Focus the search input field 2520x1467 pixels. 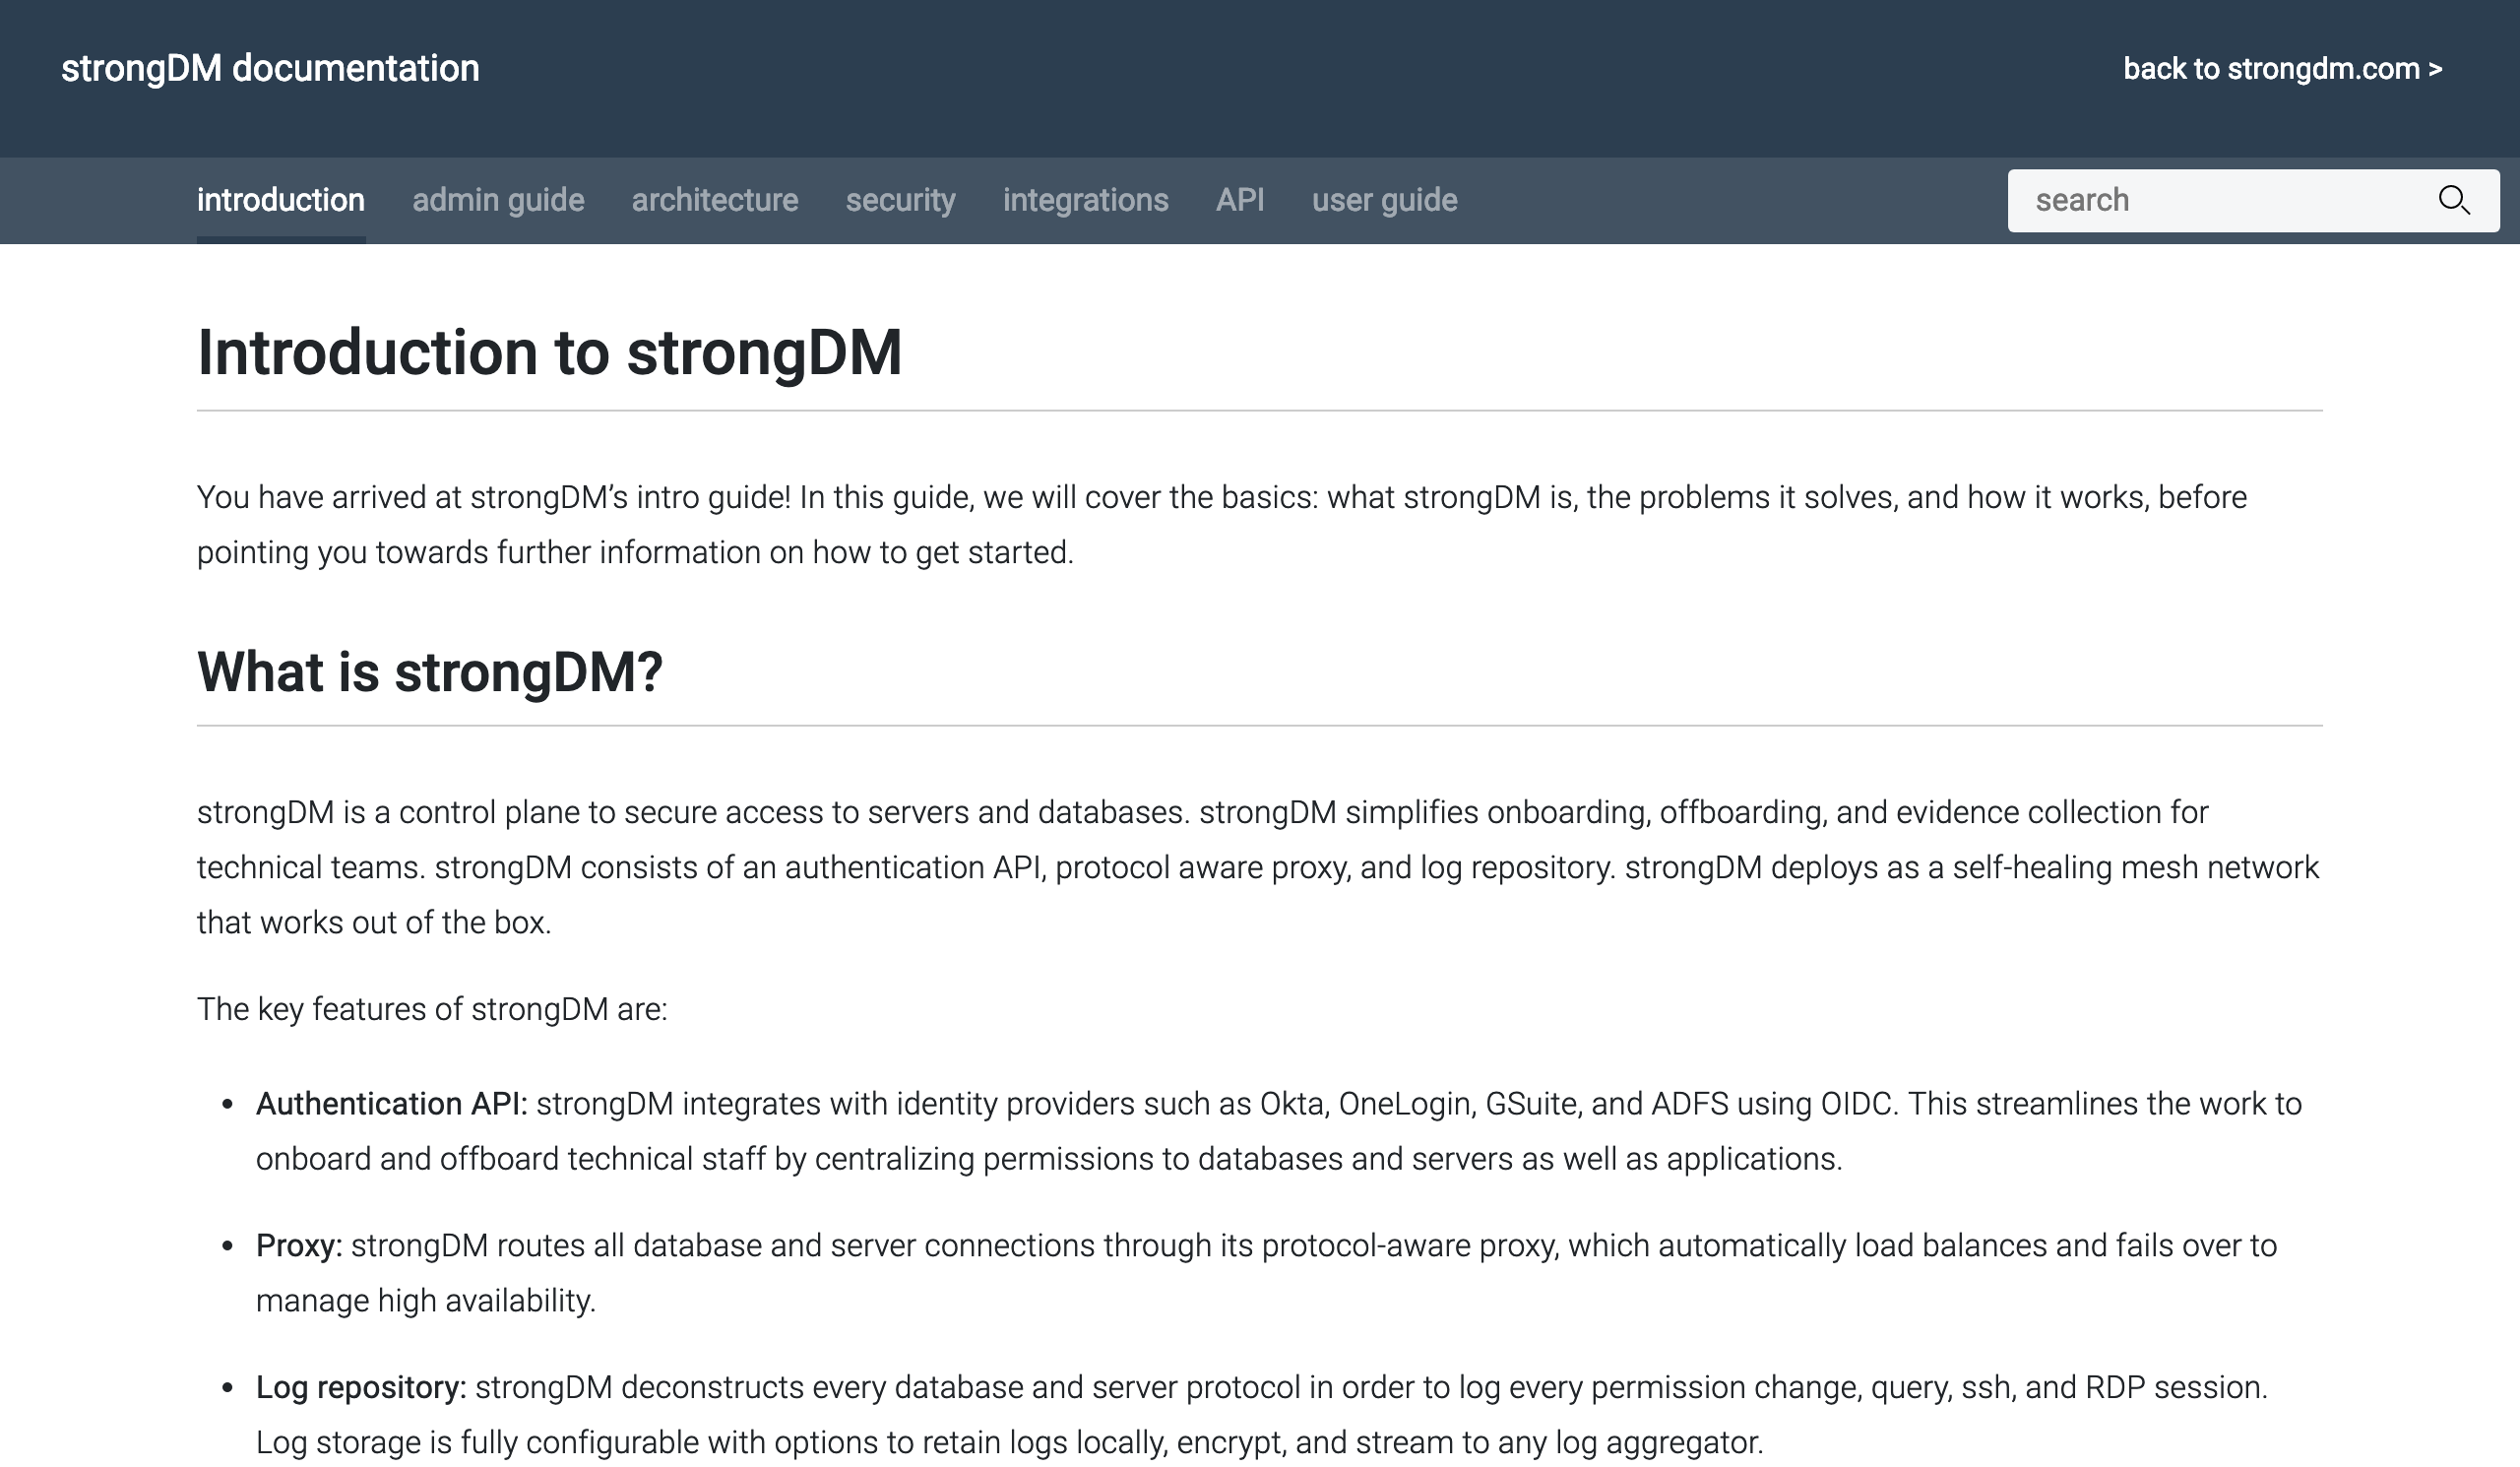pos(2220,200)
